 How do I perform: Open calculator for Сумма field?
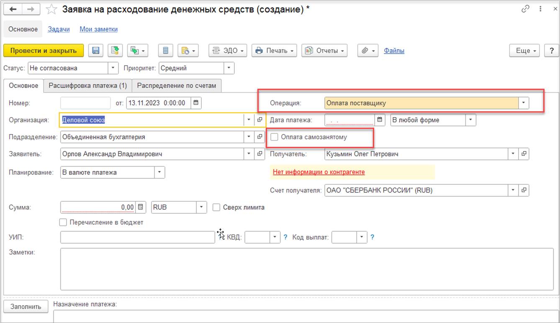point(141,207)
